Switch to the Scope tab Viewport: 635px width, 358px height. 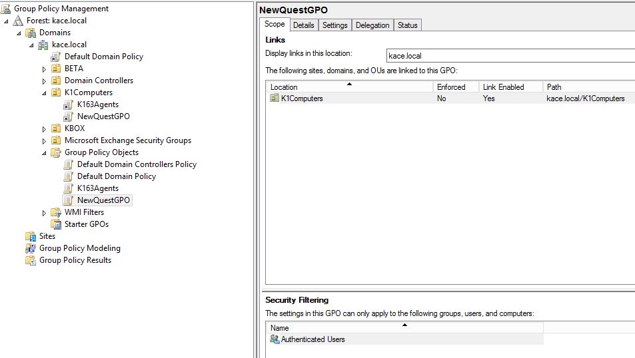[x=275, y=24]
